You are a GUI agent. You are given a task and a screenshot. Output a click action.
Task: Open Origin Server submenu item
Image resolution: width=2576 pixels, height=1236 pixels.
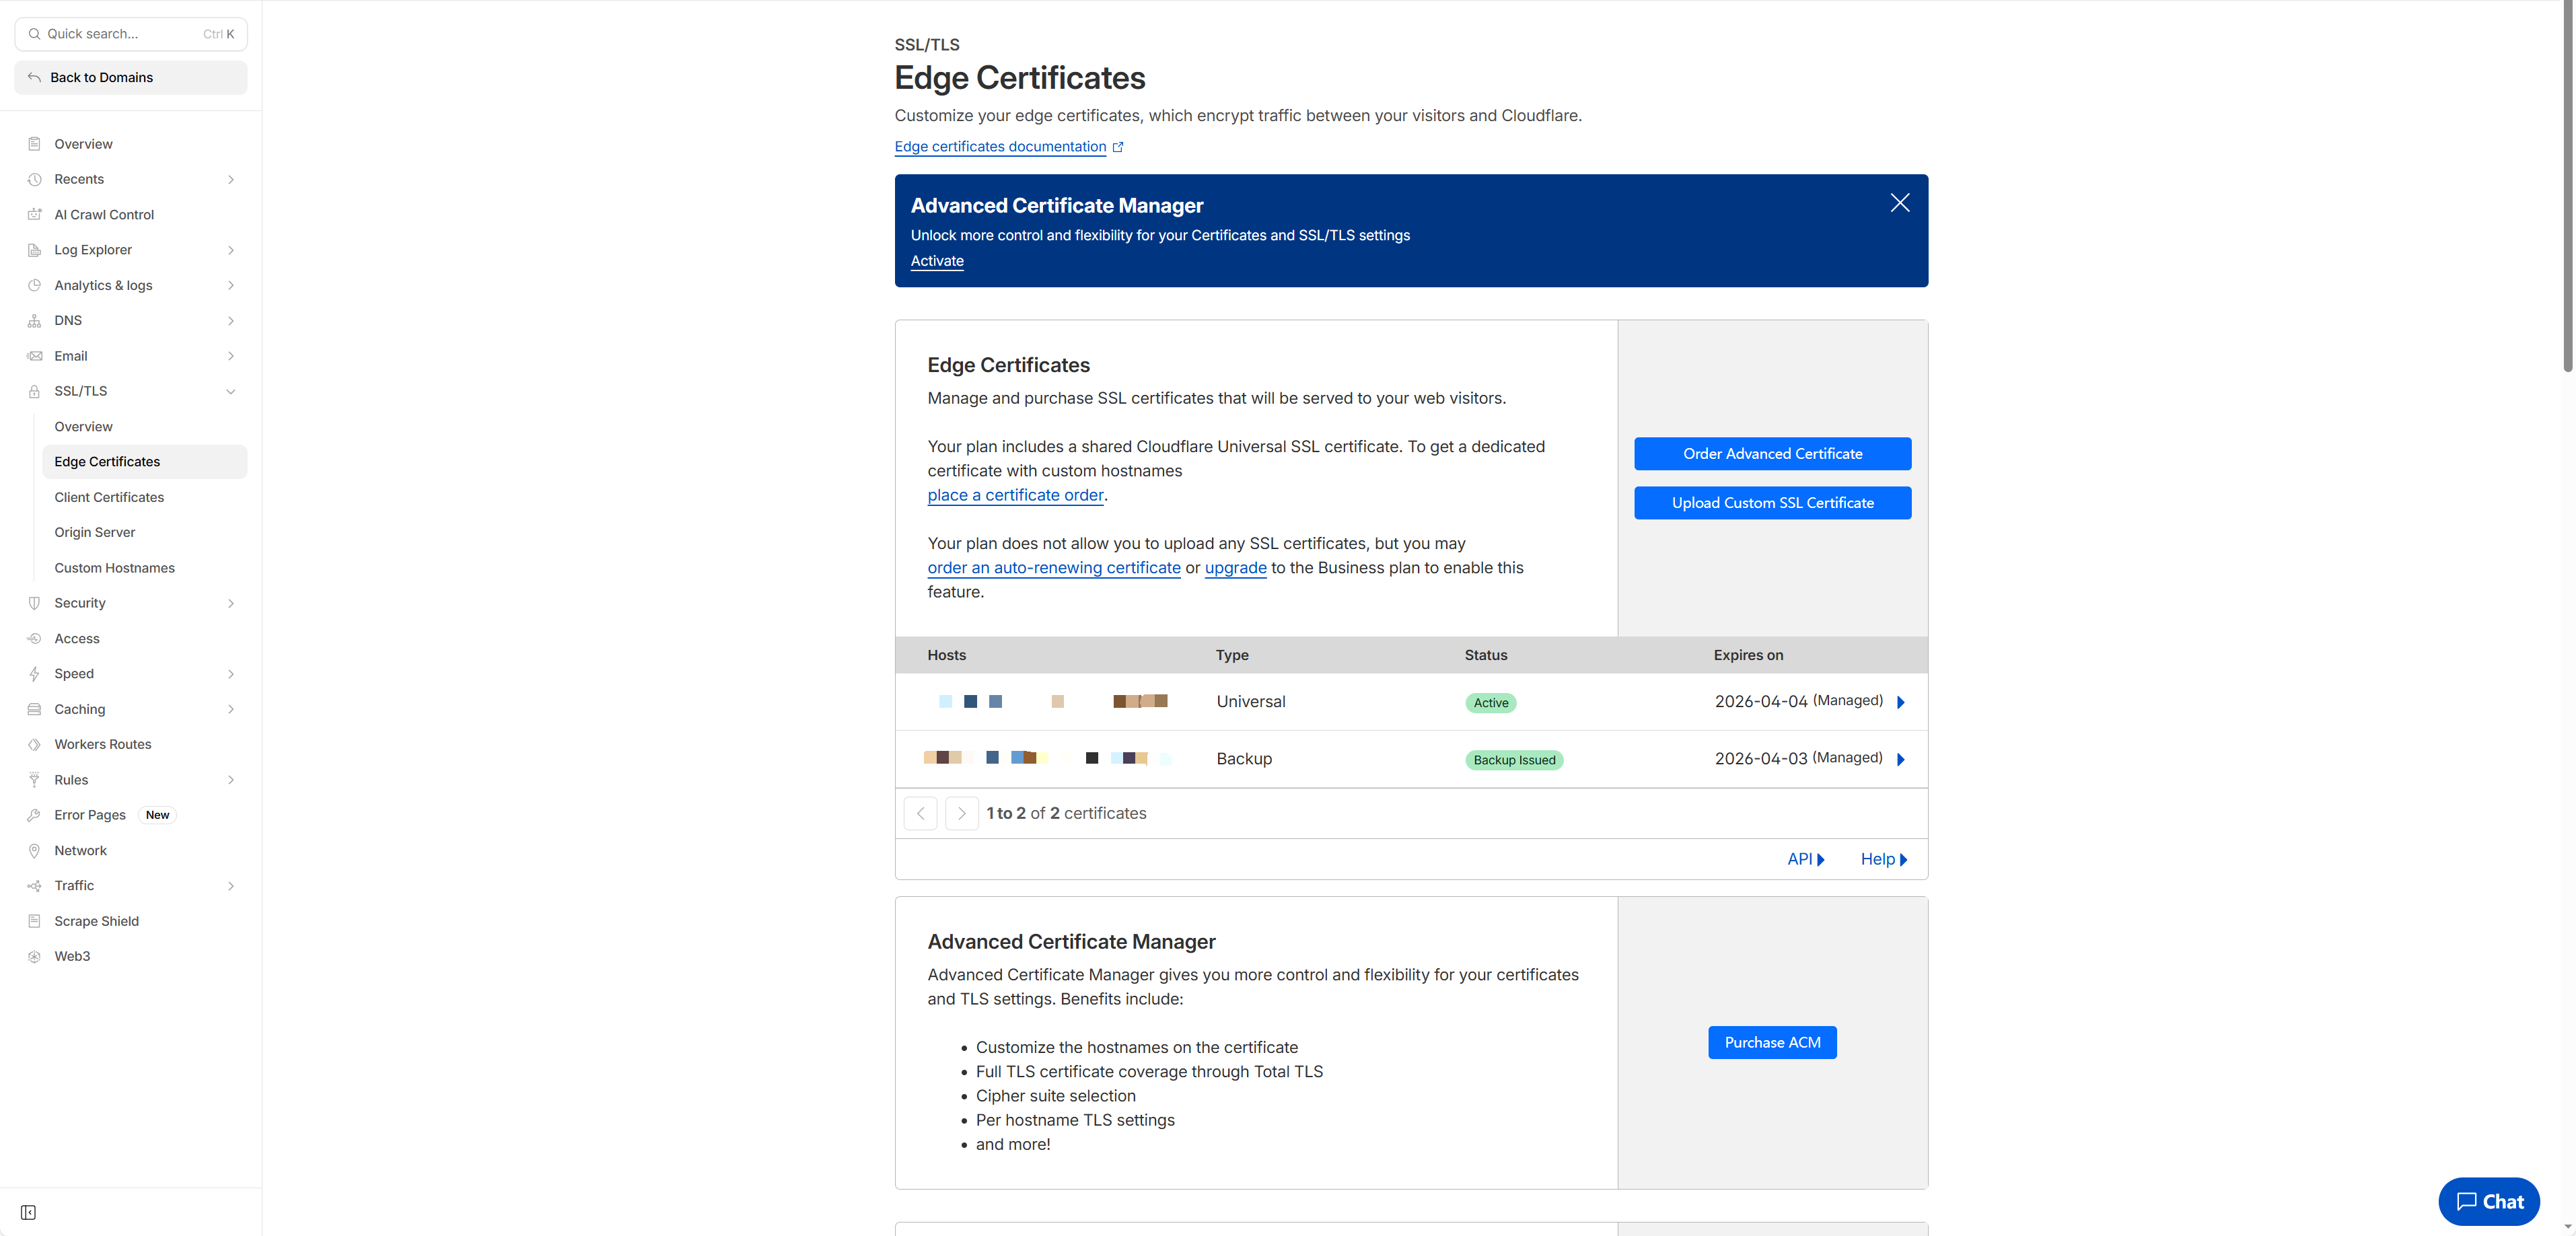tap(95, 532)
